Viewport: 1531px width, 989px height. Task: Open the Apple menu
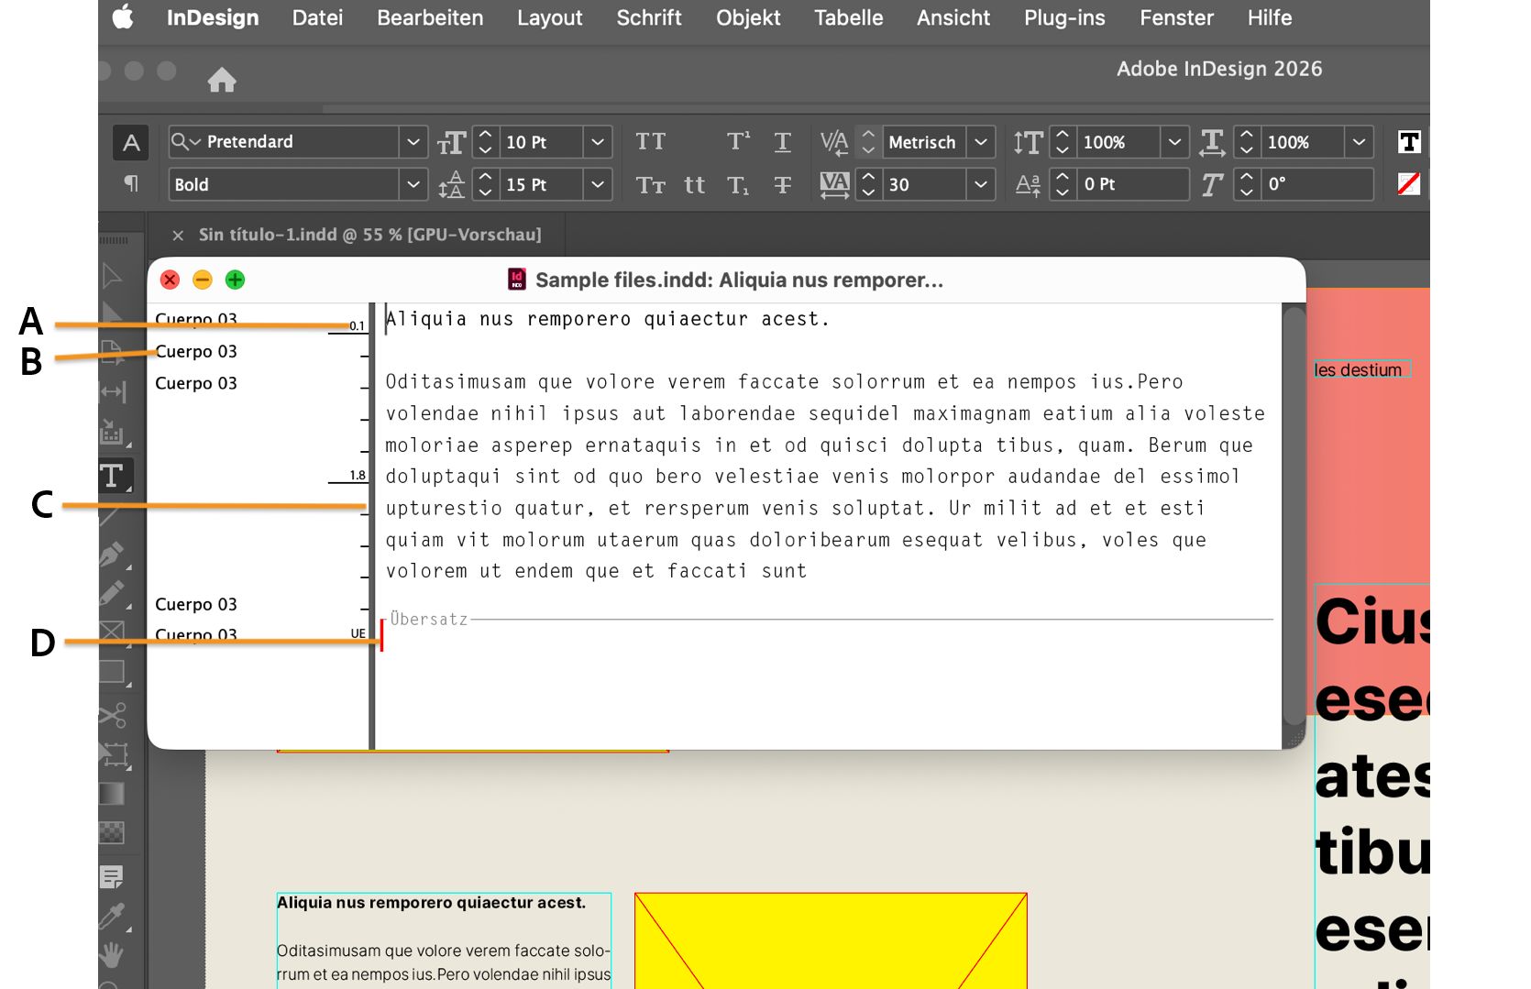[x=123, y=16]
